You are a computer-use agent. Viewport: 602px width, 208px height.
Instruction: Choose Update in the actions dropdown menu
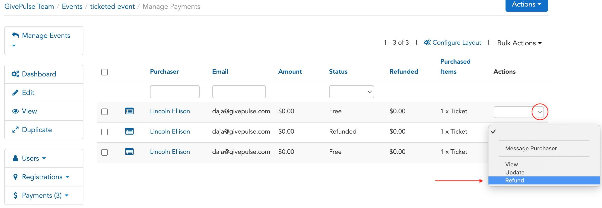(x=515, y=172)
